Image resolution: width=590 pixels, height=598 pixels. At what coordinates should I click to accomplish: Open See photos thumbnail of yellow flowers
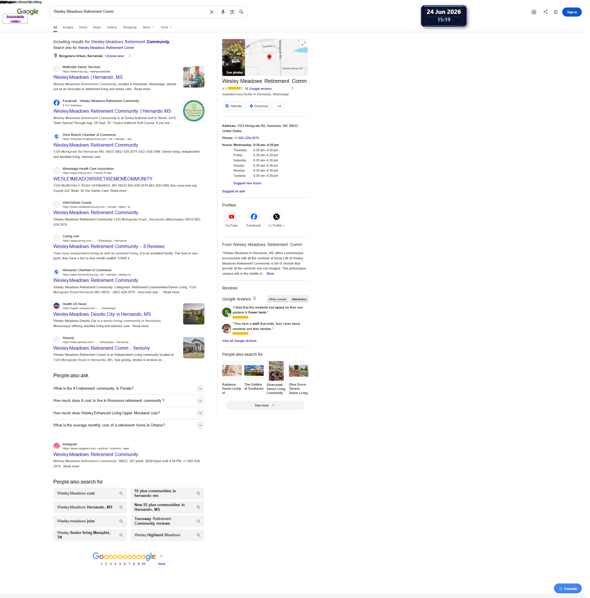coord(233,57)
